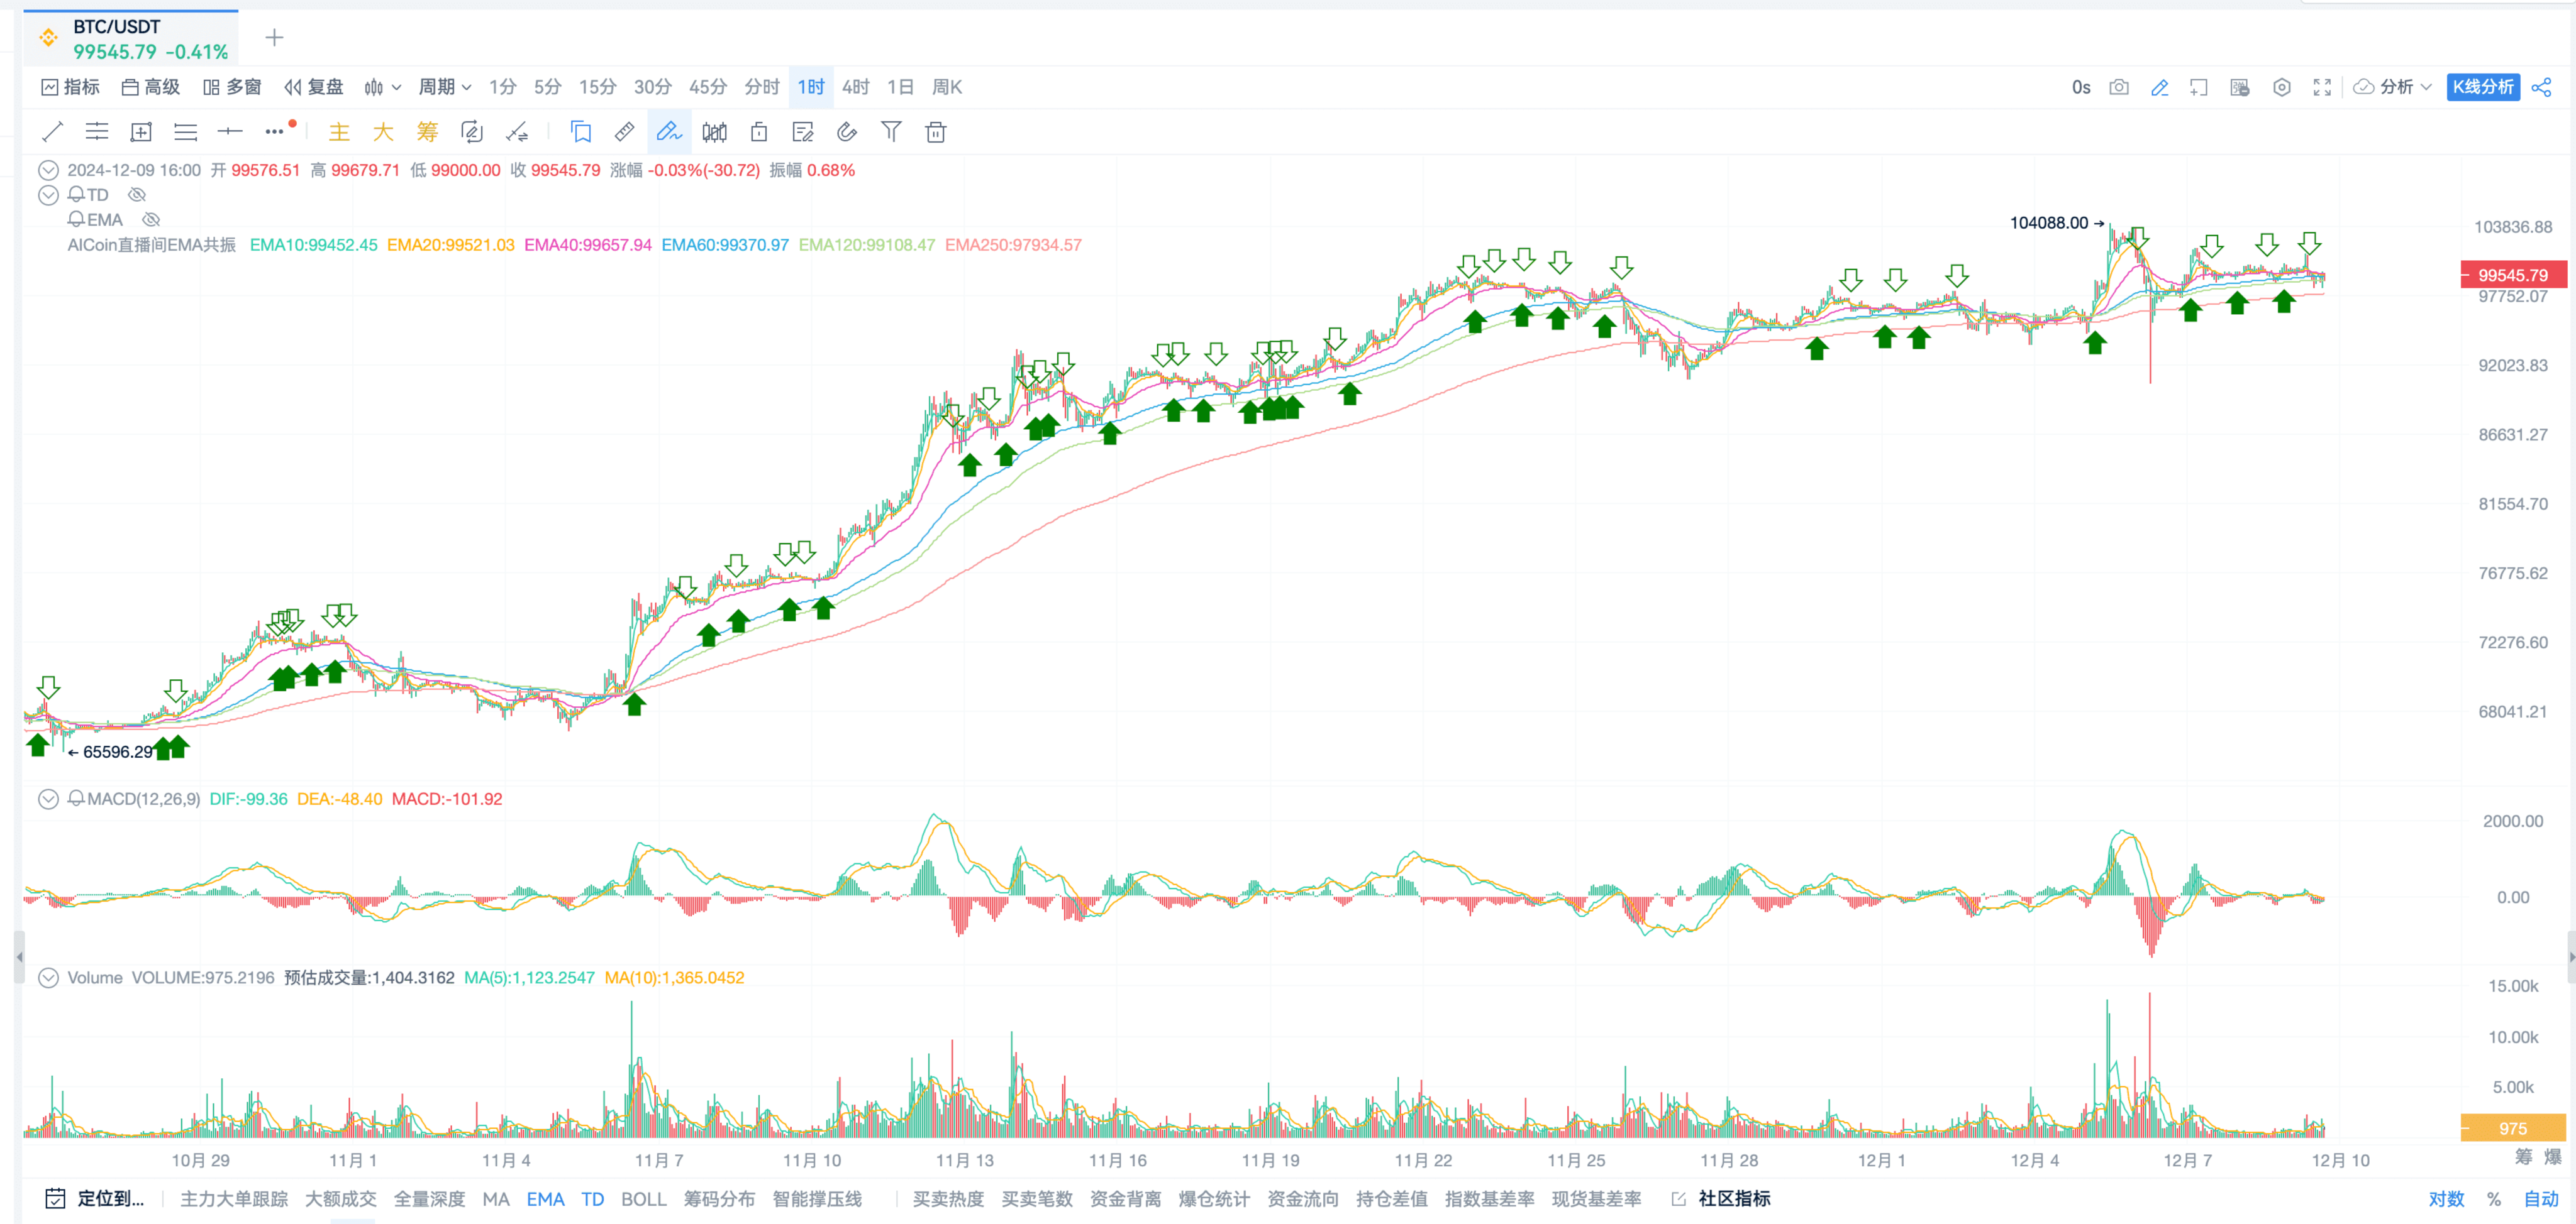Toggle the MACD alert bell
2576x1224 pixels.
pos(76,799)
